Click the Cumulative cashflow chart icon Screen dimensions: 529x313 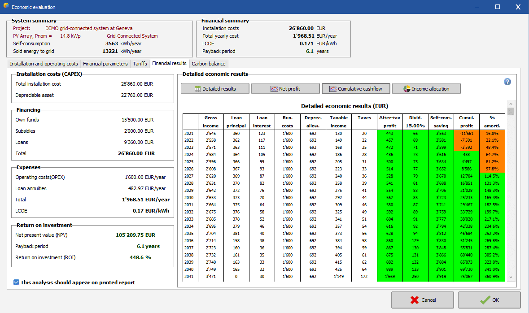tap(332, 89)
